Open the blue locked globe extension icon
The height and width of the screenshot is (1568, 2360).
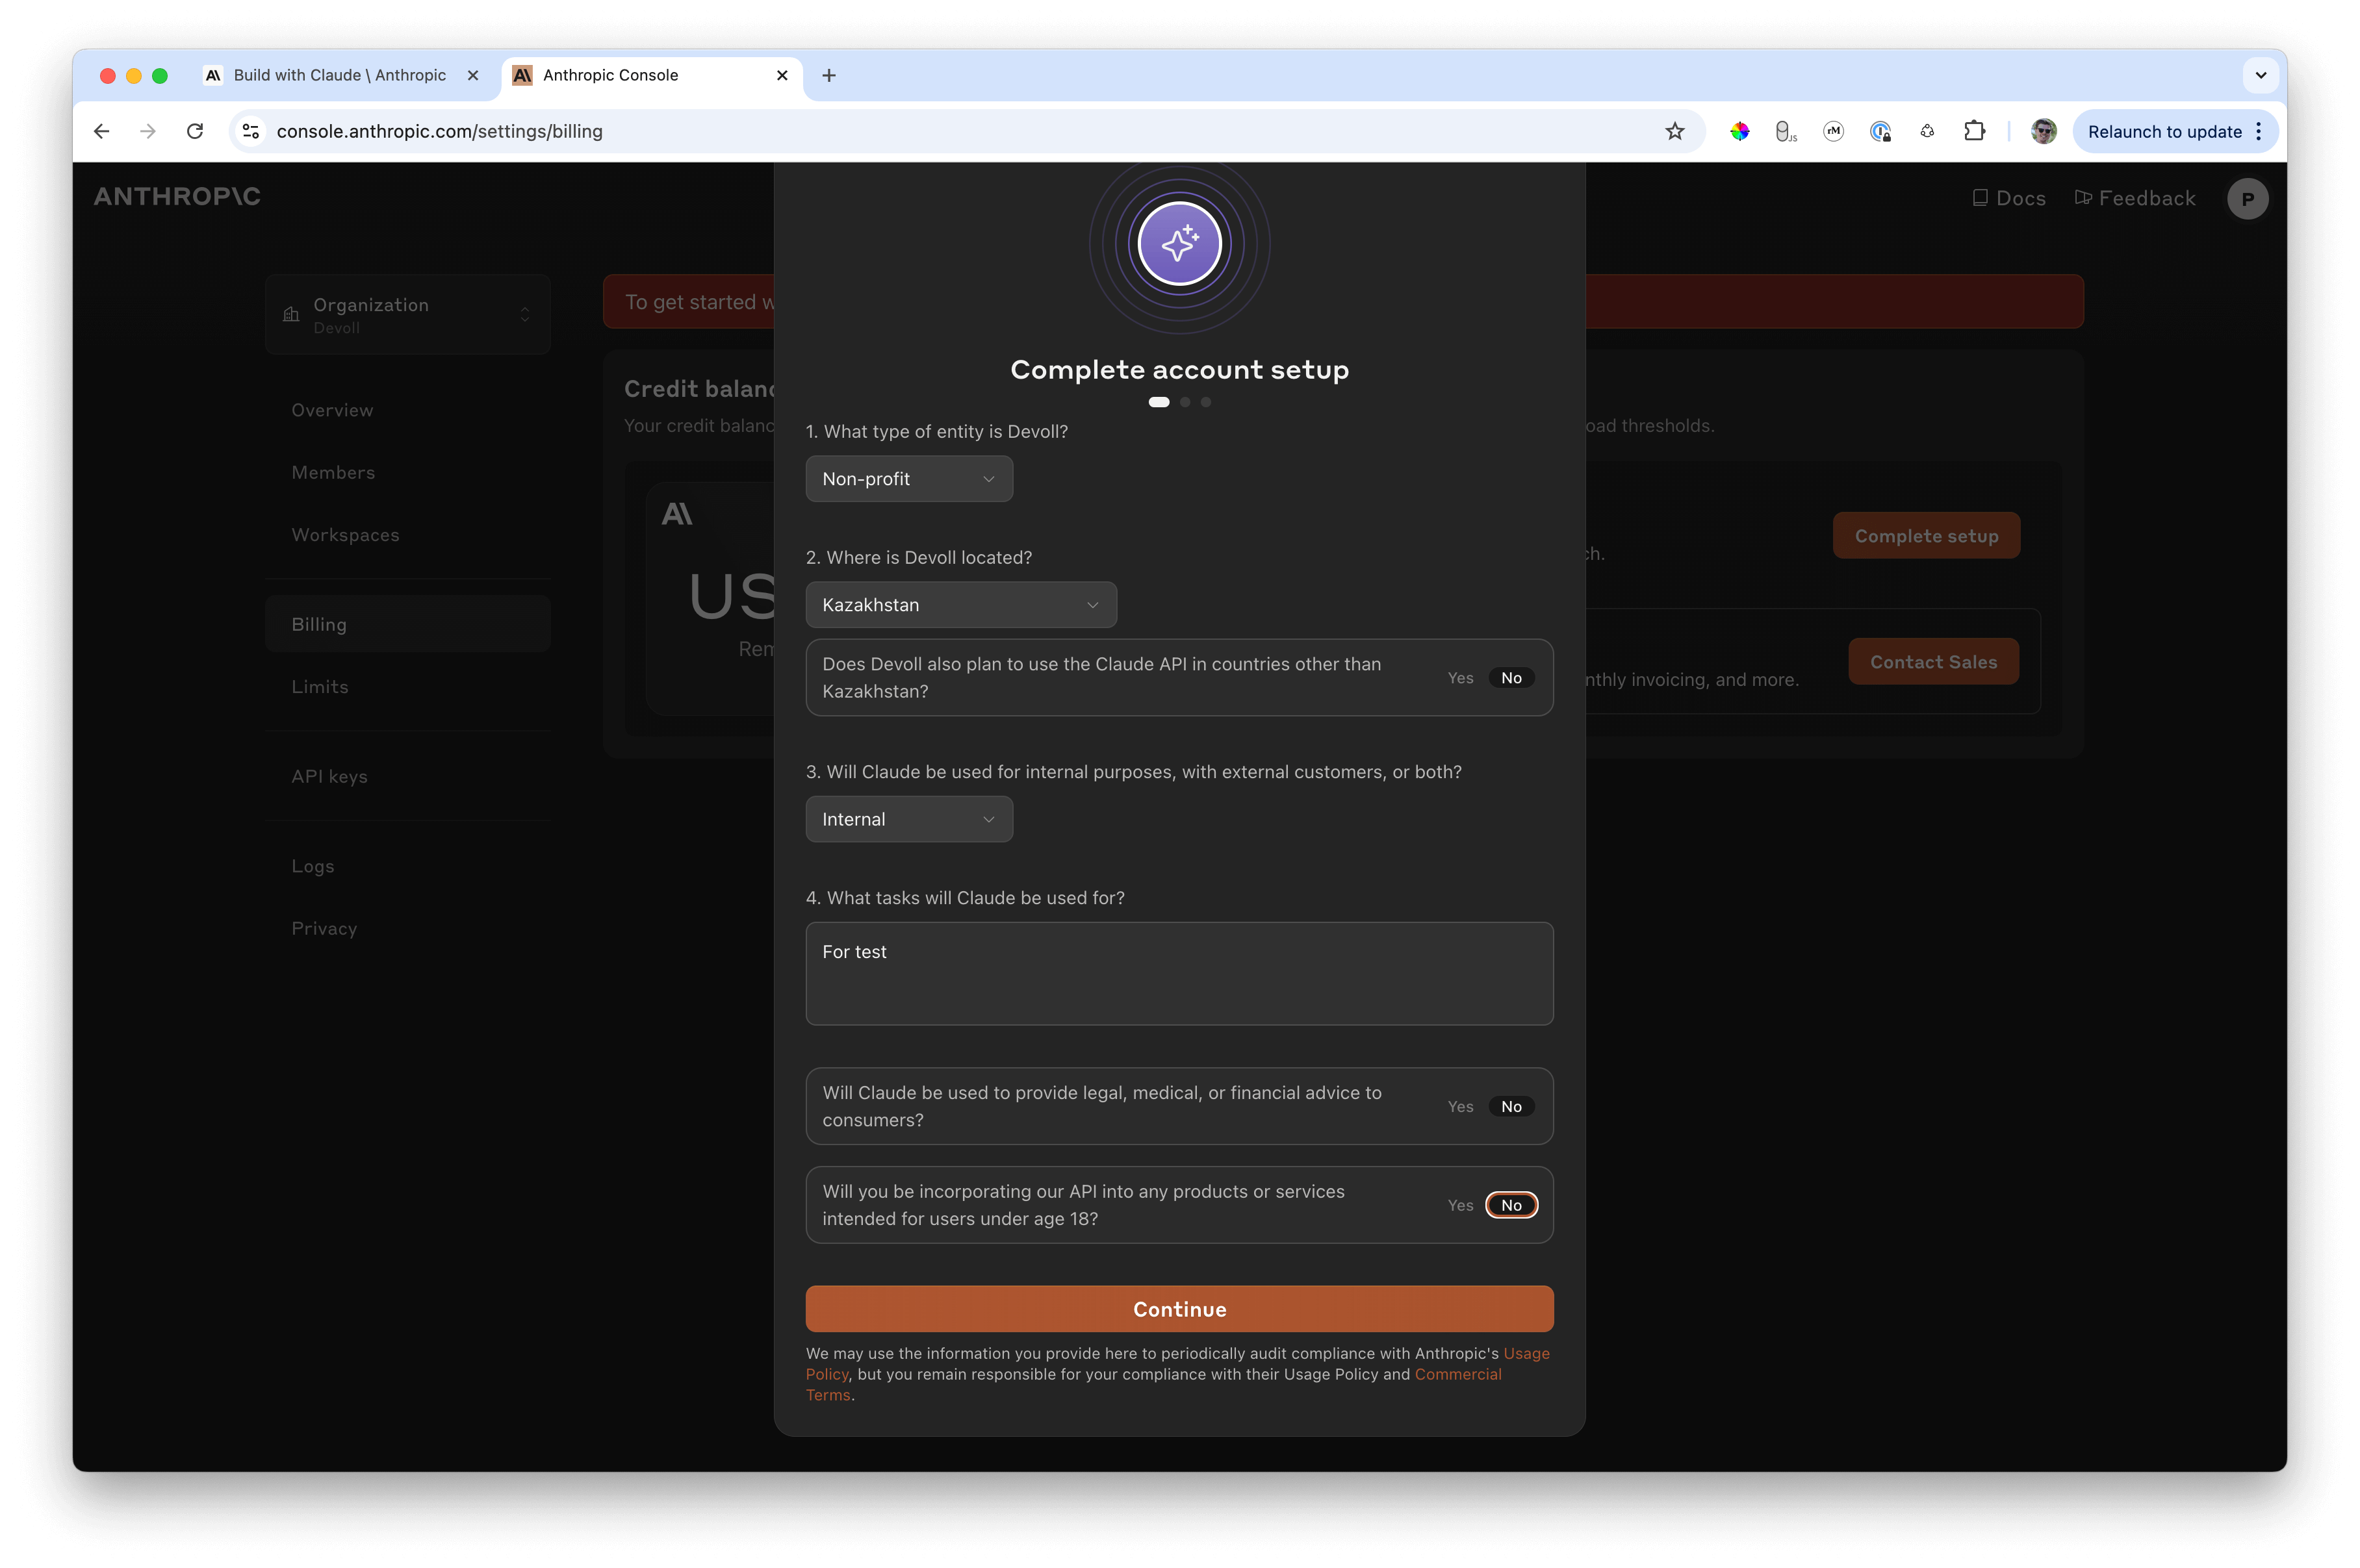tap(1880, 131)
